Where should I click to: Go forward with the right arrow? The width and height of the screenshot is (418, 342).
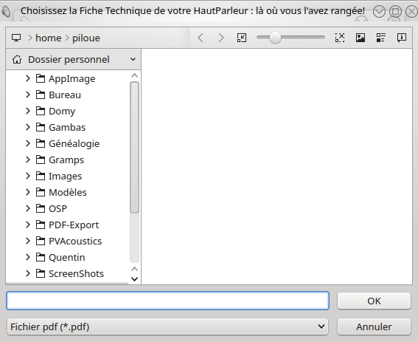point(220,38)
